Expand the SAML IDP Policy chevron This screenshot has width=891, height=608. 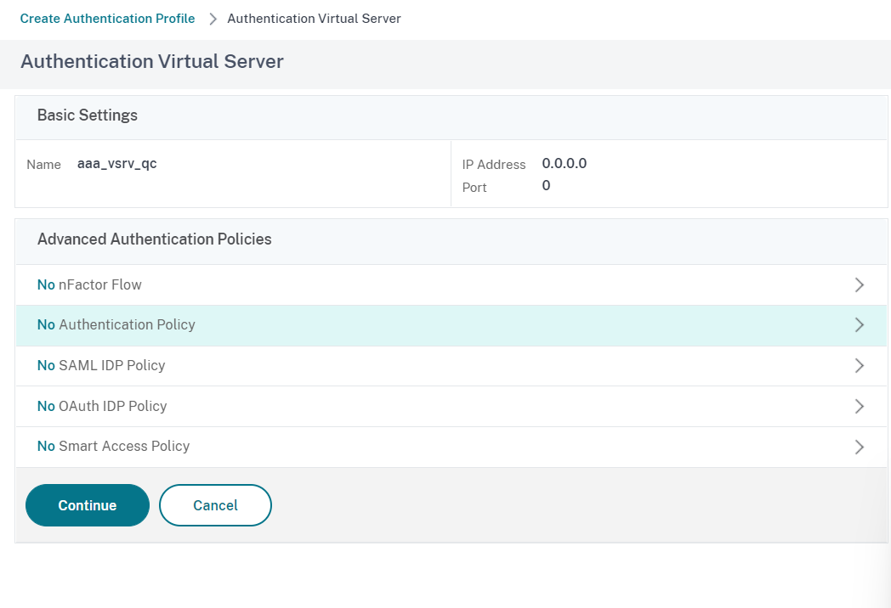(x=859, y=365)
